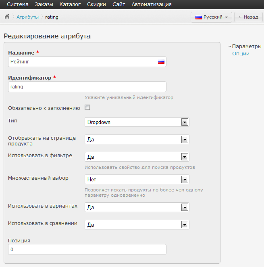Click in the Позиция input field
Screen dimensions: 264x267
[87, 250]
